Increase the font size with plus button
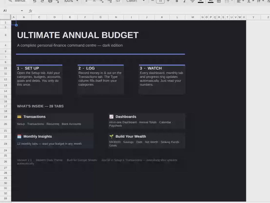The height and width of the screenshot is (203, 270). click(168, 1)
